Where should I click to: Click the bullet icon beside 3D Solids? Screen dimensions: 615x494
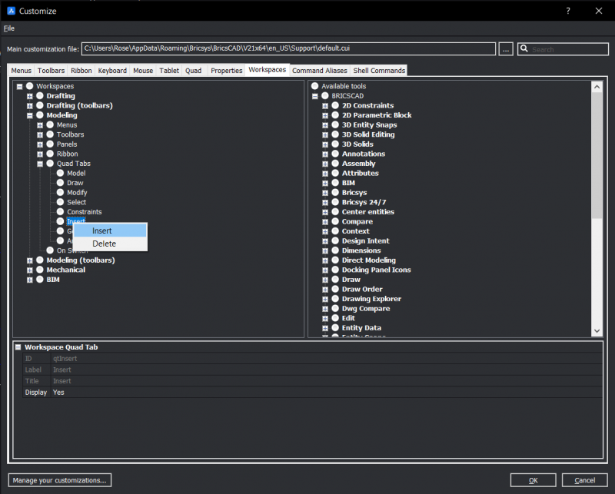pyautogui.click(x=335, y=144)
